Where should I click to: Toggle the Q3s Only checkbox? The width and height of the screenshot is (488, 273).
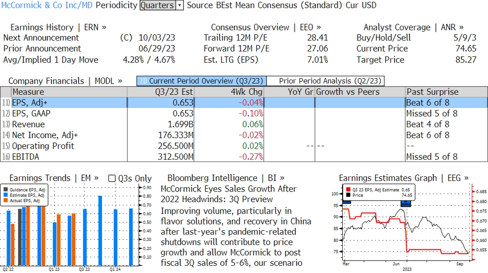[112, 178]
